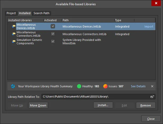Dismiss the Library Health Summary bar
This screenshot has width=163, height=124.
[x=152, y=86]
